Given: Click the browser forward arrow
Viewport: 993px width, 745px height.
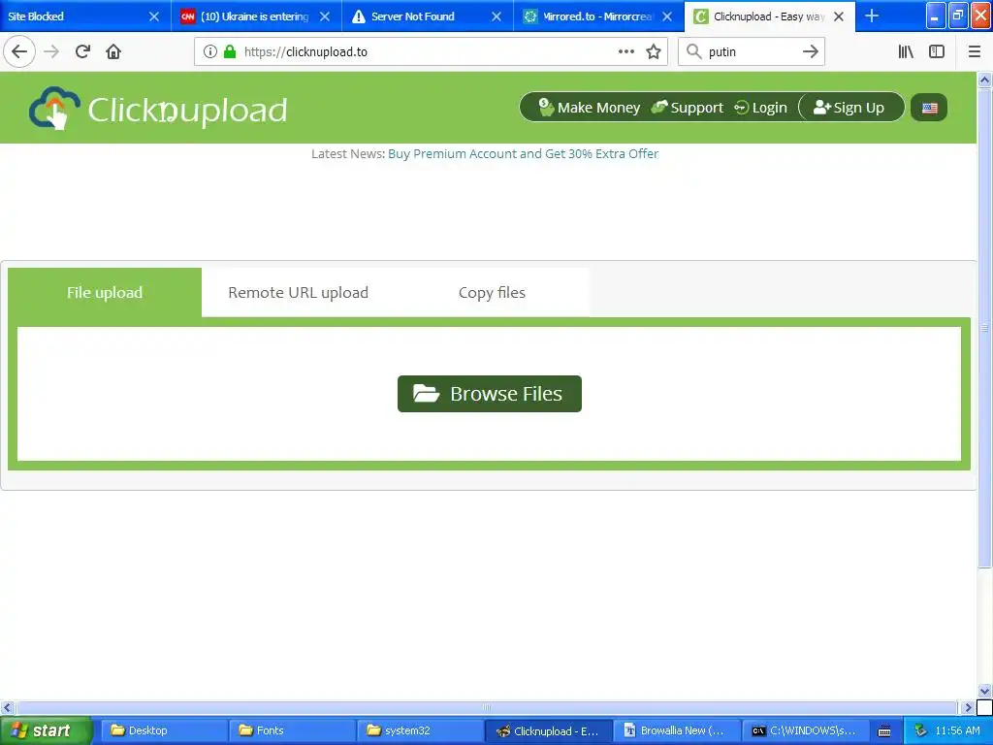Looking at the screenshot, I should [x=52, y=51].
